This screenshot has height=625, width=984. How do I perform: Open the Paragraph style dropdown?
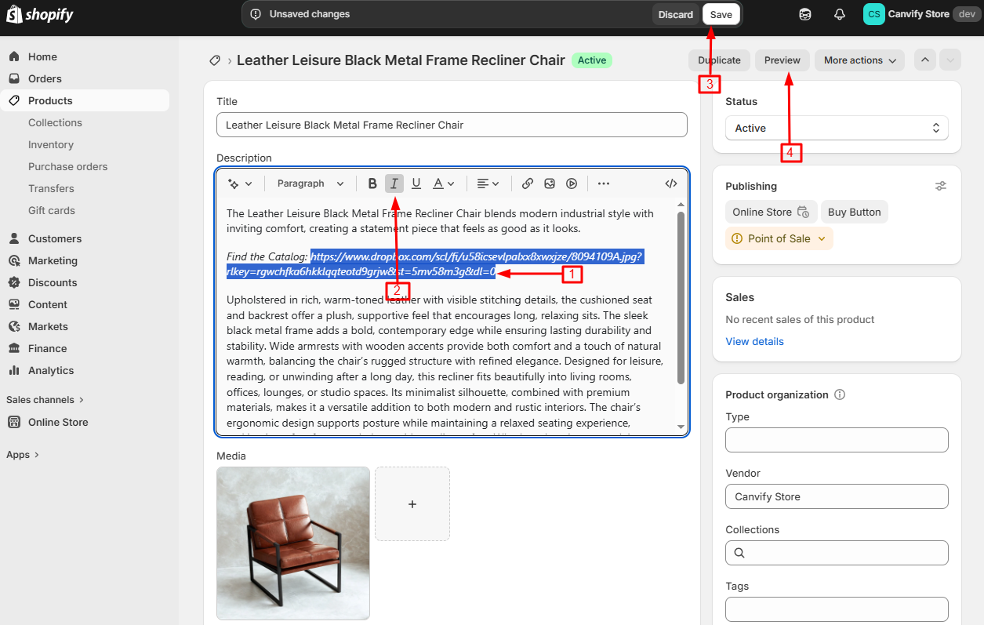coord(309,183)
